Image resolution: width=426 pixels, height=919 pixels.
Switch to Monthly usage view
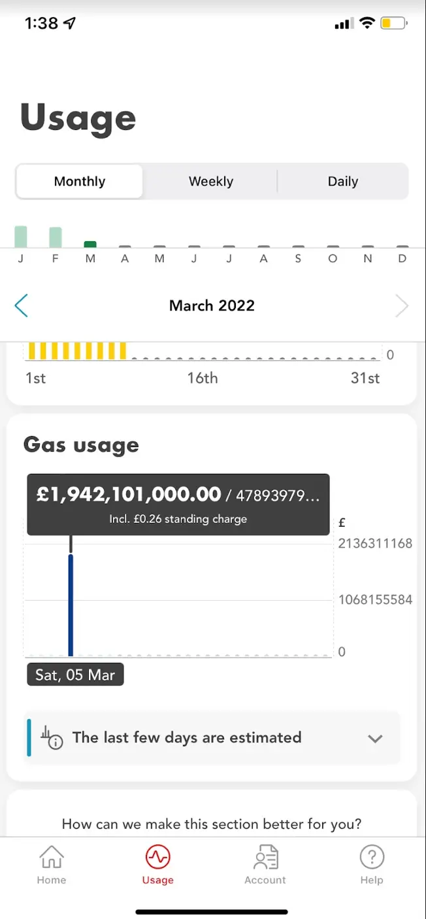click(80, 182)
